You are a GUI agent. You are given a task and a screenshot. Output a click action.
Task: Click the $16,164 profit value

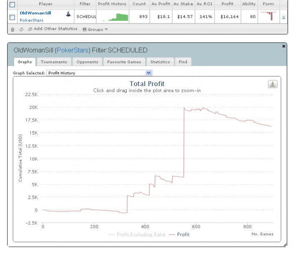point(229,17)
